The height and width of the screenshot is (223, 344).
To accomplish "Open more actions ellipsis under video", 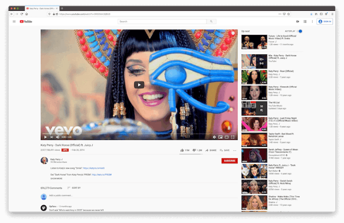I will 235,150.
